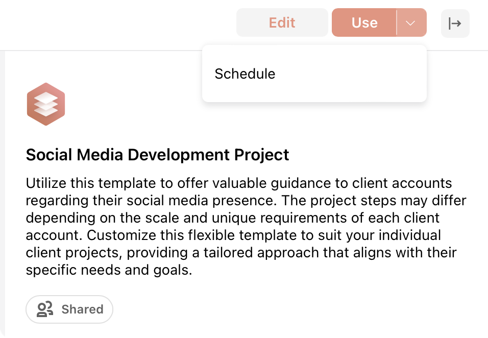Click the divider line in Use split button
488x338 pixels.
pyautogui.click(x=397, y=22)
